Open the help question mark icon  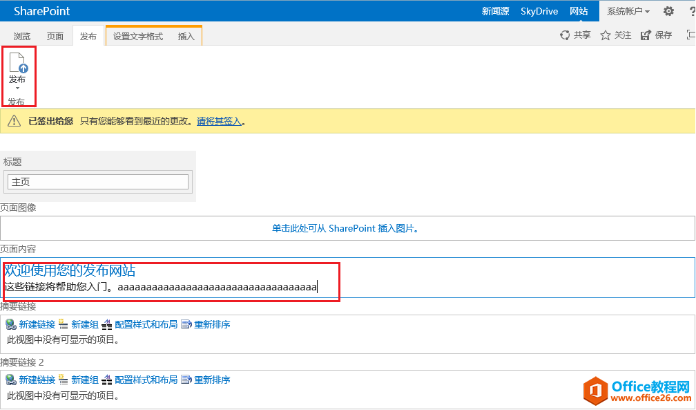692,11
